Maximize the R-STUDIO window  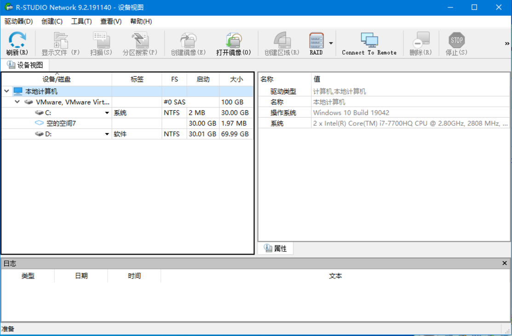pyautogui.click(x=474, y=7)
